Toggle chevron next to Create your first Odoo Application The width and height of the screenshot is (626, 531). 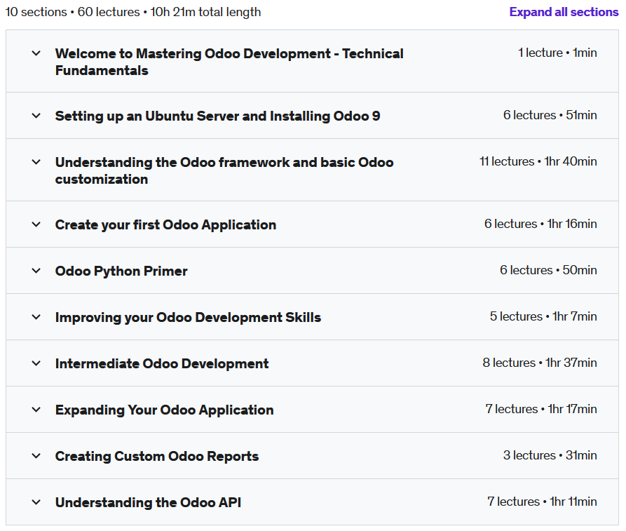click(36, 224)
